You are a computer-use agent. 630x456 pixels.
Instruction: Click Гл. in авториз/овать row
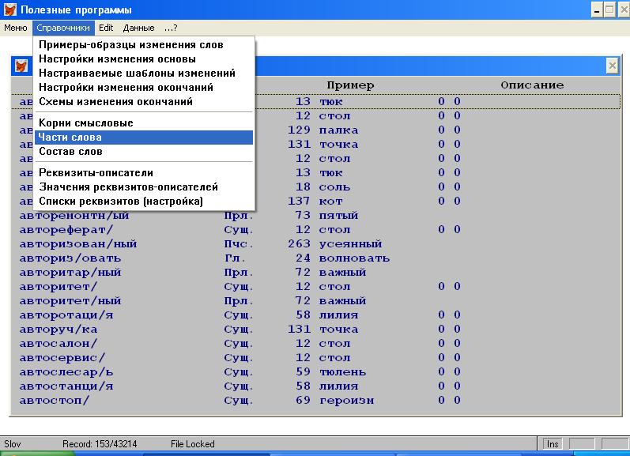(235, 258)
